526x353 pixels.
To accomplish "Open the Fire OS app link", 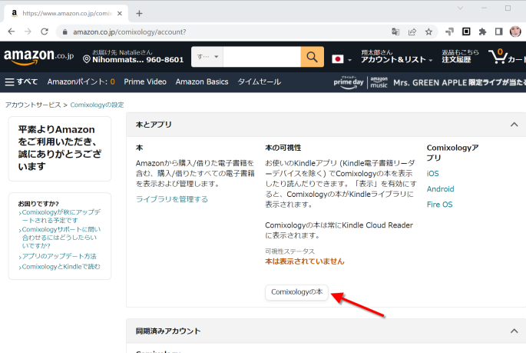I will 439,205.
